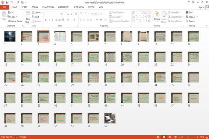Activate the Format Painter

15,21
